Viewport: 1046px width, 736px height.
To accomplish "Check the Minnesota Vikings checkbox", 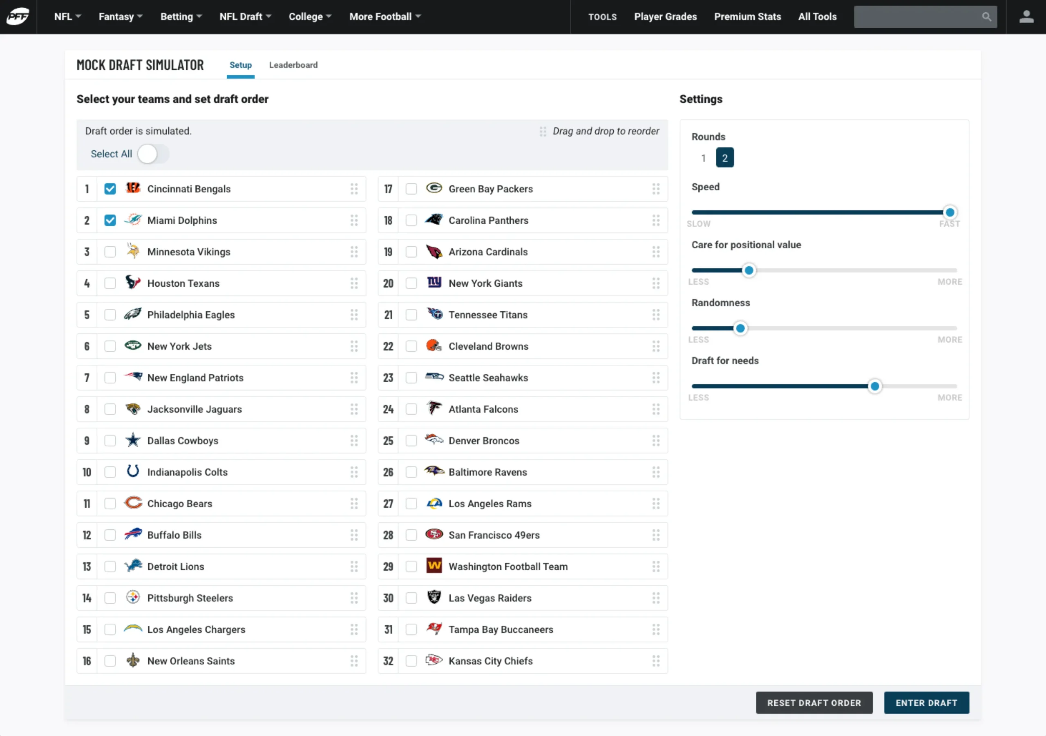I will tap(110, 252).
